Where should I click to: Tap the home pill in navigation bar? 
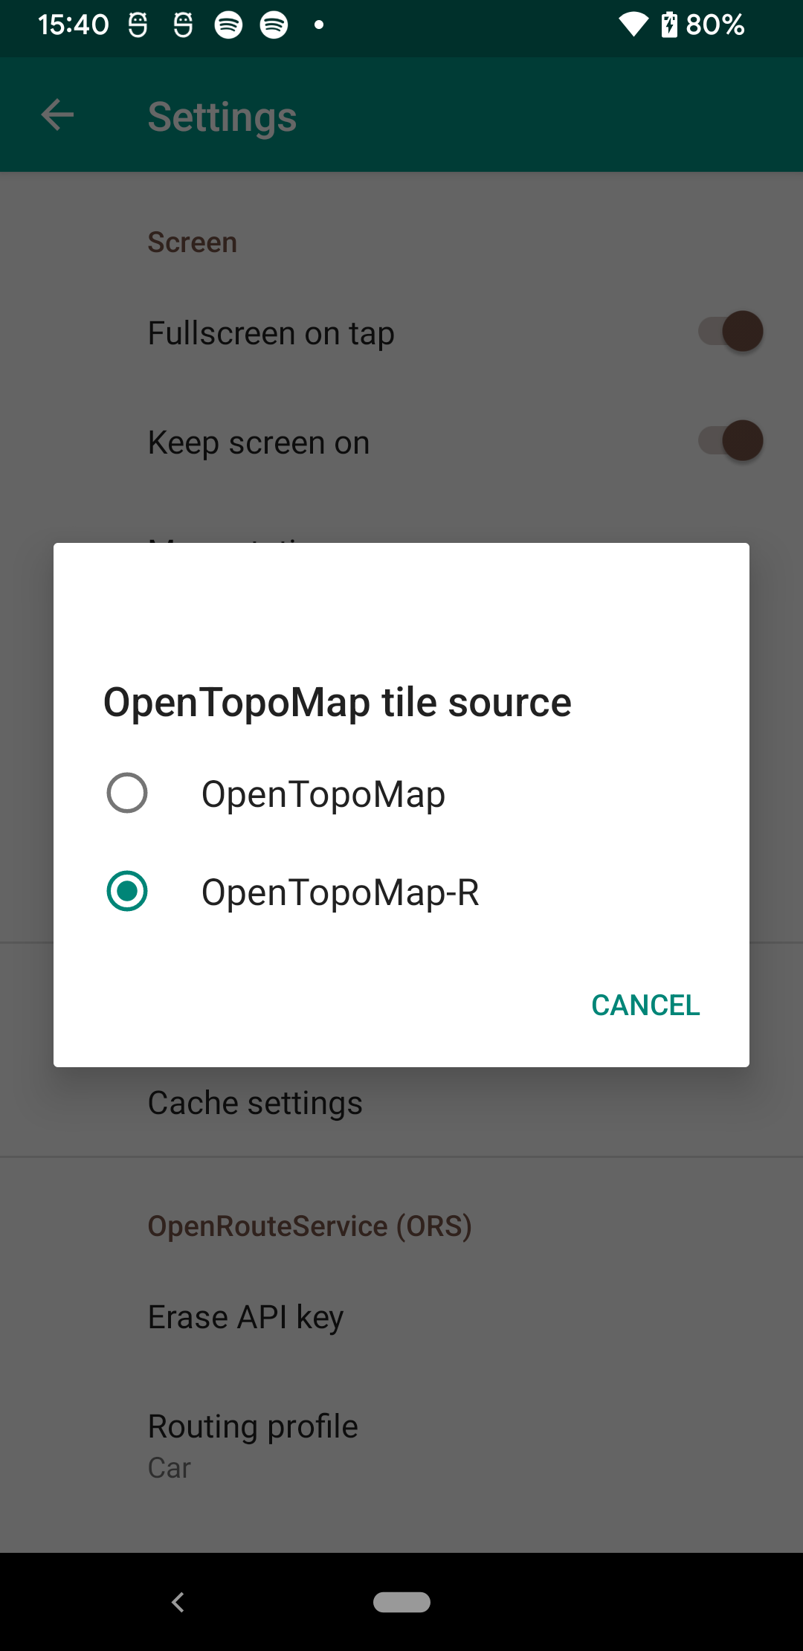click(401, 1602)
